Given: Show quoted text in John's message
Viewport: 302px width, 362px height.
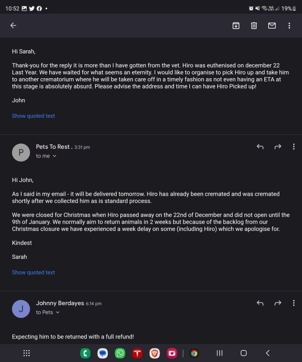Looking at the screenshot, I should coord(33,116).
